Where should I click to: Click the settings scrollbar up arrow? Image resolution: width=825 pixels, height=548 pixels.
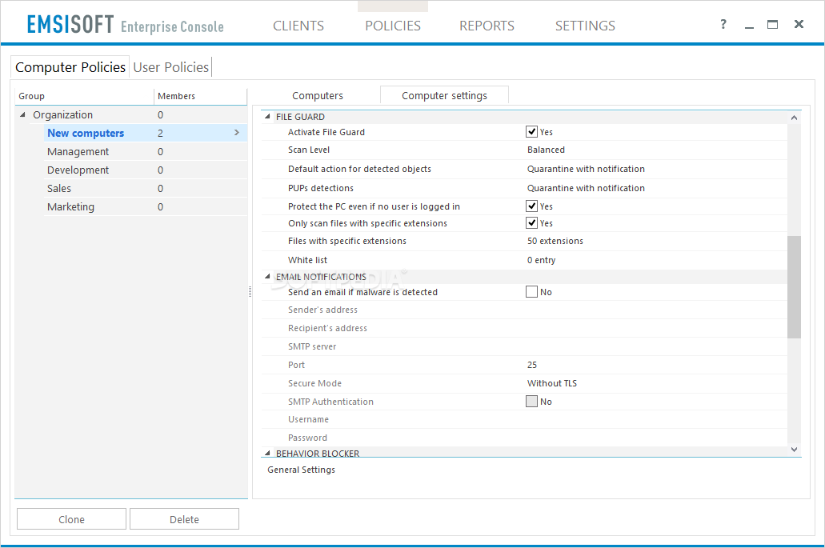[794, 118]
